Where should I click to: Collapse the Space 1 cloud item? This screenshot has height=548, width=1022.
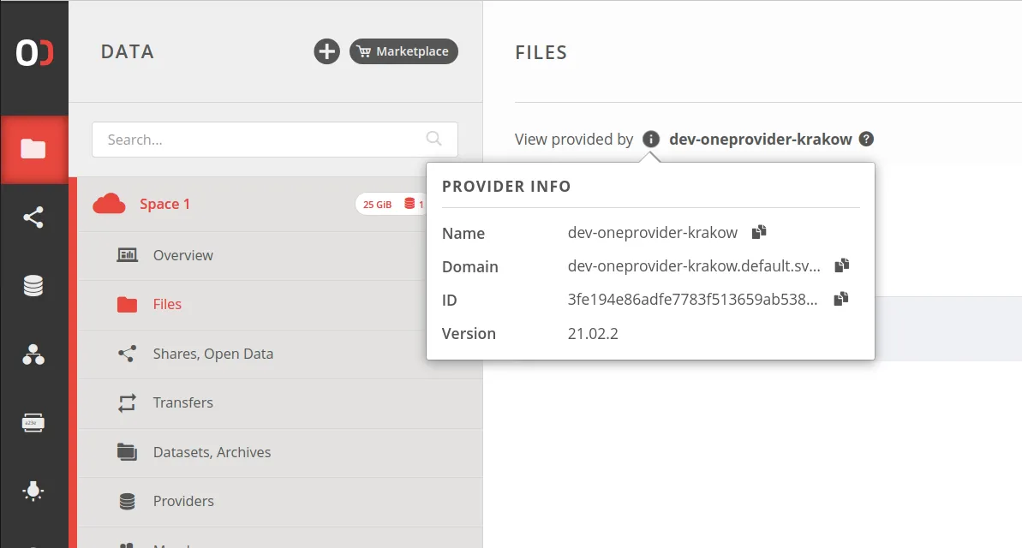(107, 203)
